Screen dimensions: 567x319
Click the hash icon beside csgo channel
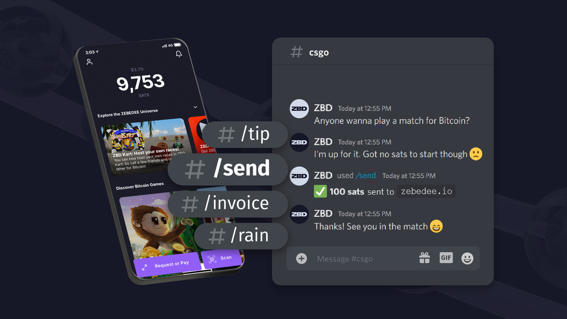click(x=296, y=52)
